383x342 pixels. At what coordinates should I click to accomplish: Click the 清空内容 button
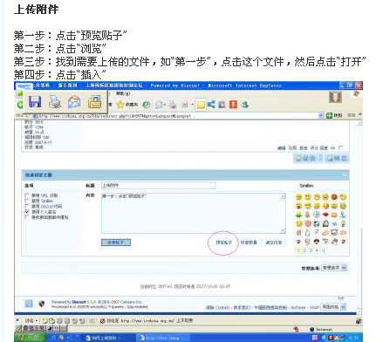(x=274, y=243)
